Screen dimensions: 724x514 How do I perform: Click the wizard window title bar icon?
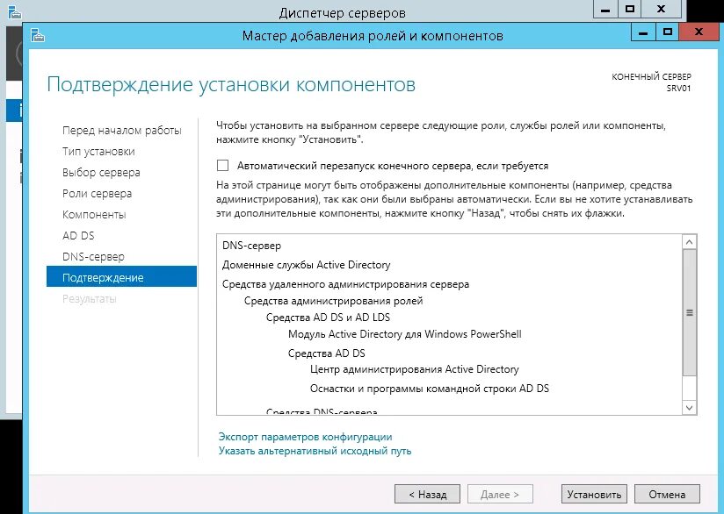point(38,35)
